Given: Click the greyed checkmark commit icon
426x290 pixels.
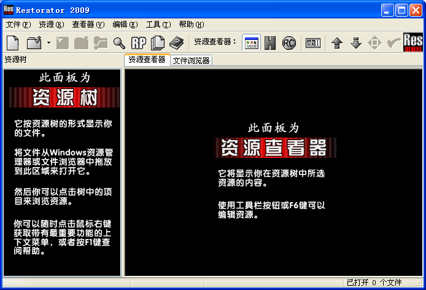Looking at the screenshot, I should pos(393,43).
